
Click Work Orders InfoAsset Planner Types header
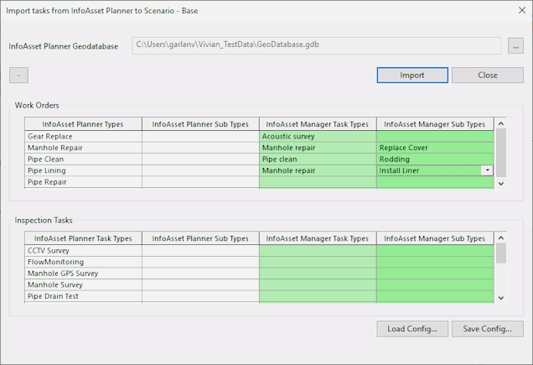(x=83, y=124)
